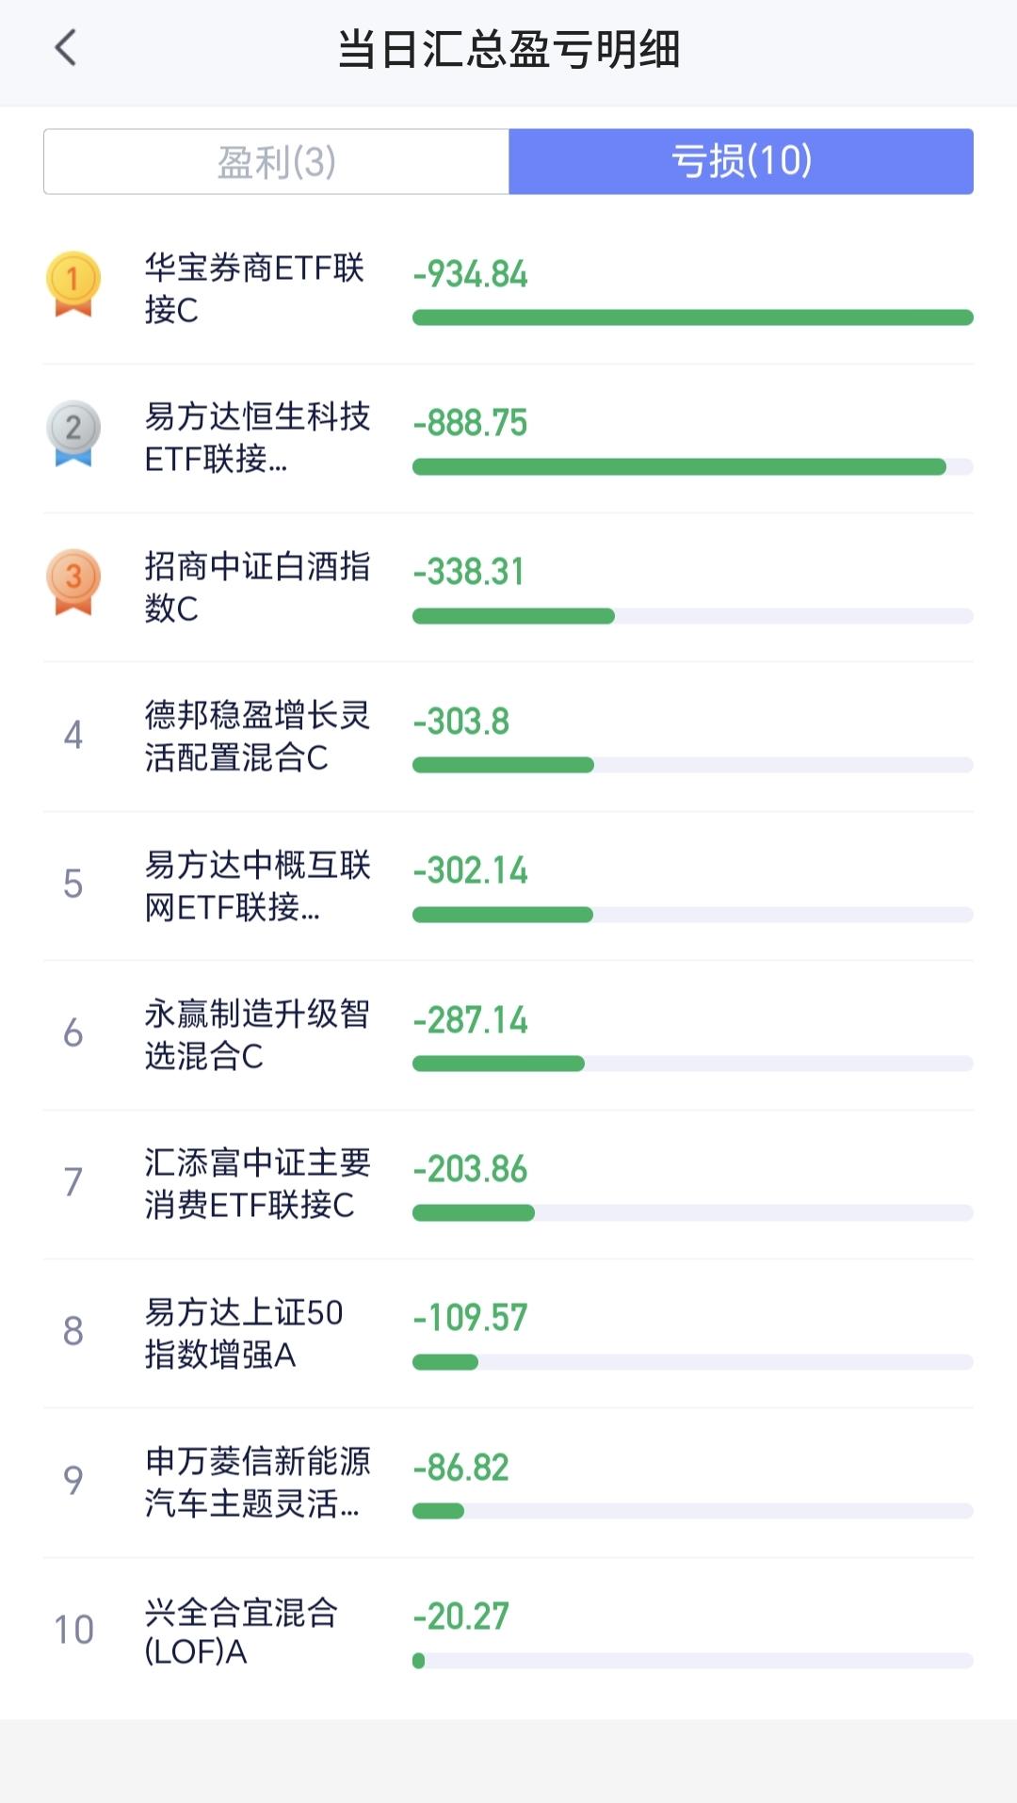Open 招商中证白酒指数C fund
Viewport: 1017px width, 1803px height.
click(x=508, y=587)
